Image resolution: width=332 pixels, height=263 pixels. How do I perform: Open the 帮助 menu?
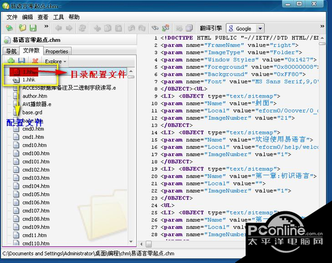74,17
